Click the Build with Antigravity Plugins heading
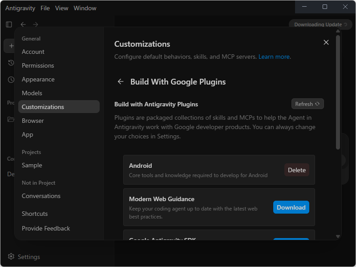 click(x=156, y=104)
